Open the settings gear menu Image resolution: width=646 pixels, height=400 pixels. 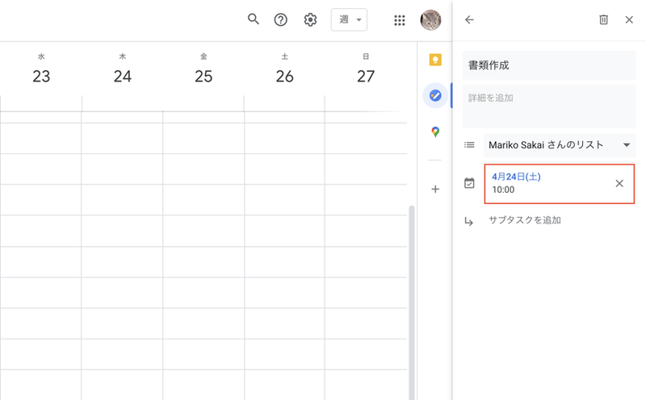[x=310, y=19]
